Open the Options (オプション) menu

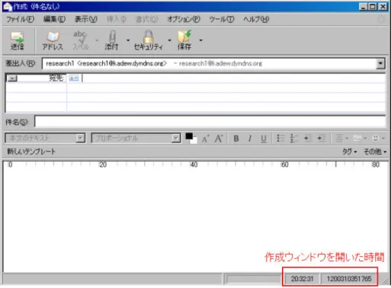[x=184, y=19]
